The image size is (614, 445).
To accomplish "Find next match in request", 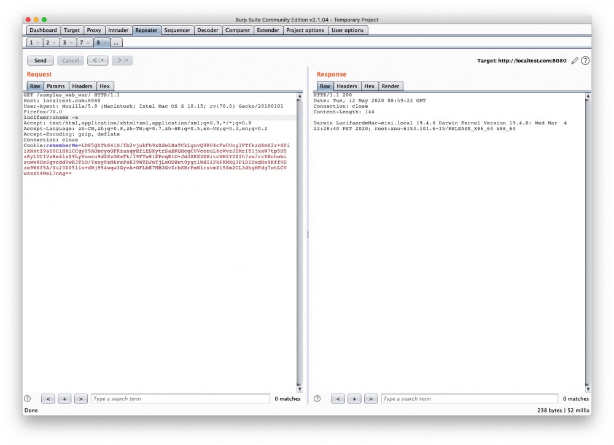I will pyautogui.click(x=81, y=399).
